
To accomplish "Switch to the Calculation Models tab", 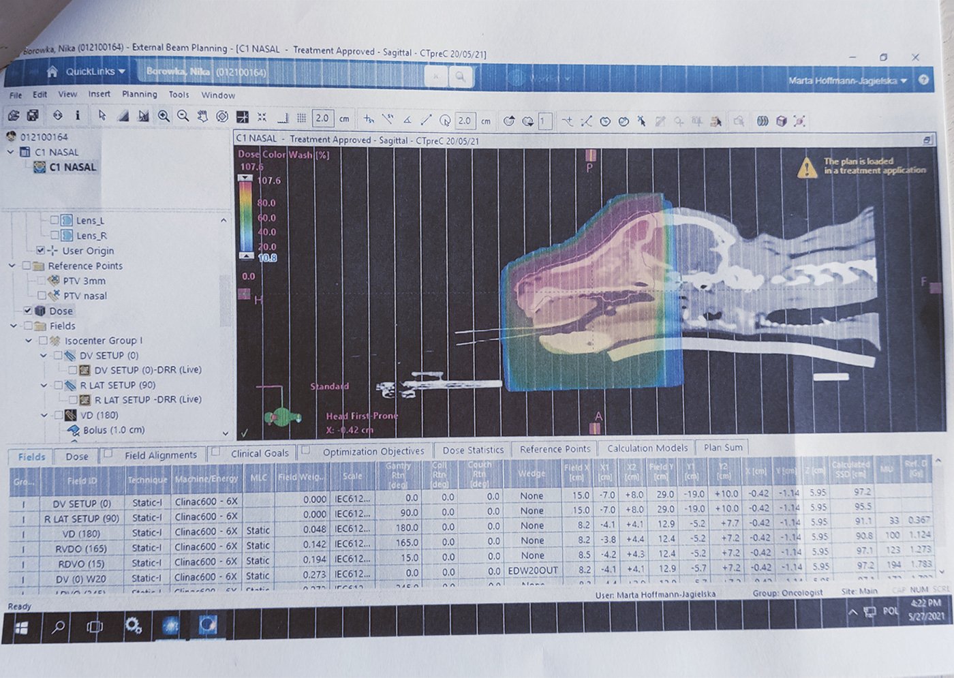I will coord(647,448).
